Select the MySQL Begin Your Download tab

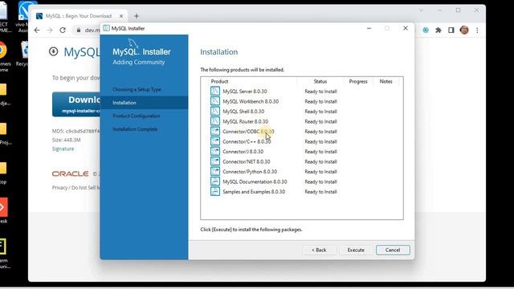[x=78, y=16]
